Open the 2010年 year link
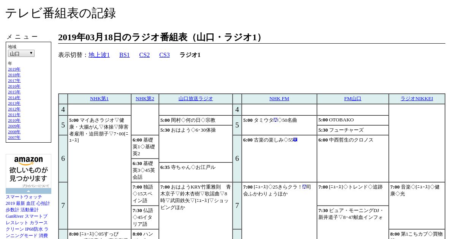 [14, 121]
